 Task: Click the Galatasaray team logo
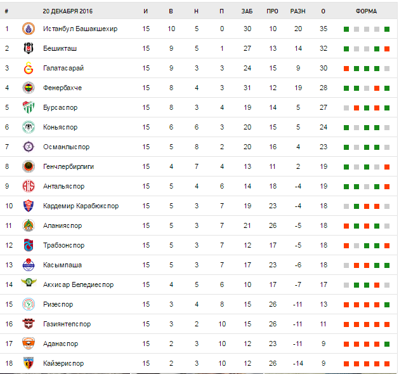pyautogui.click(x=28, y=68)
